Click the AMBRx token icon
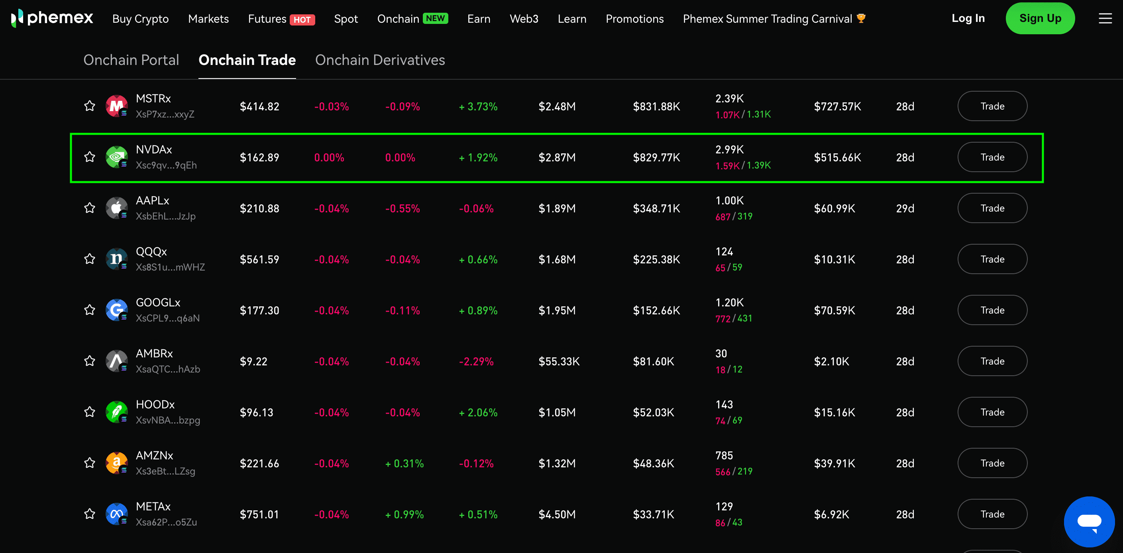The height and width of the screenshot is (553, 1123). (x=116, y=361)
